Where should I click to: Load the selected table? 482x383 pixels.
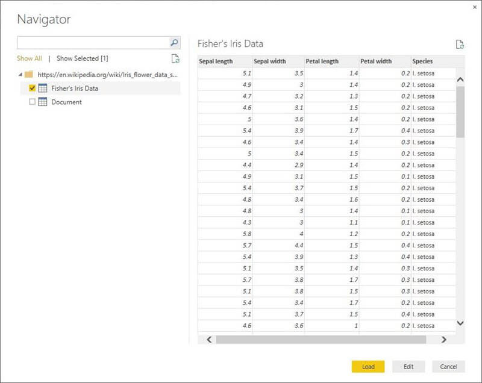pos(368,366)
